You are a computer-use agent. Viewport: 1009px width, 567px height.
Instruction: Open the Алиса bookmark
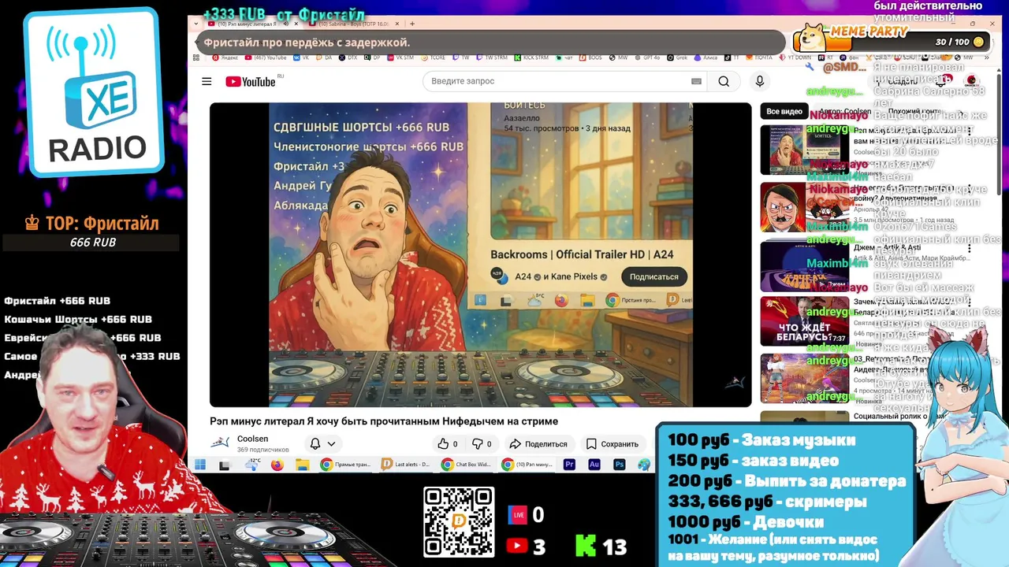click(x=706, y=57)
